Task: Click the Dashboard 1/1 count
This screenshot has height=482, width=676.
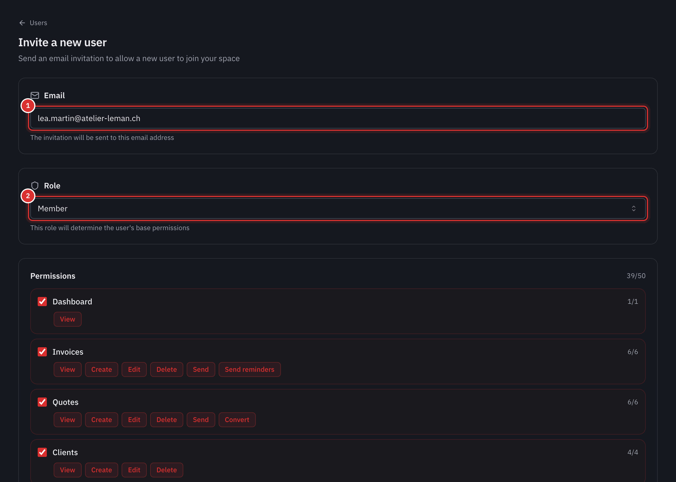Action: coord(632,302)
